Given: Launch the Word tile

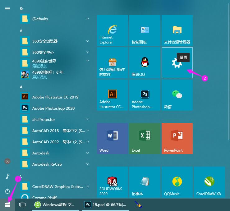Looking at the screenshot, I should click(x=113, y=139).
